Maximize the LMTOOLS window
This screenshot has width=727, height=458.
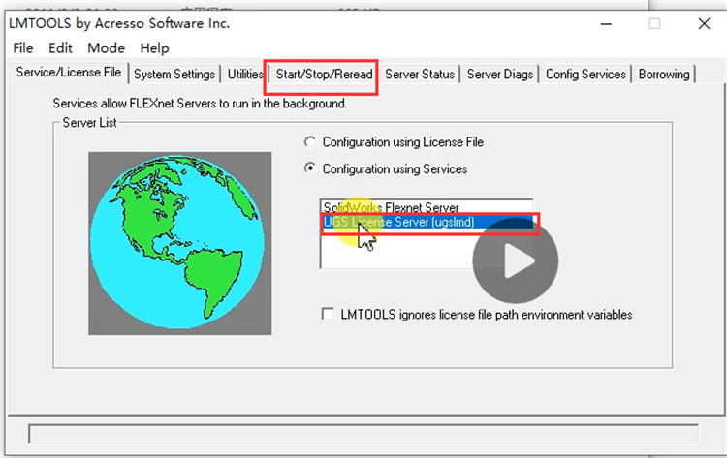pos(654,23)
